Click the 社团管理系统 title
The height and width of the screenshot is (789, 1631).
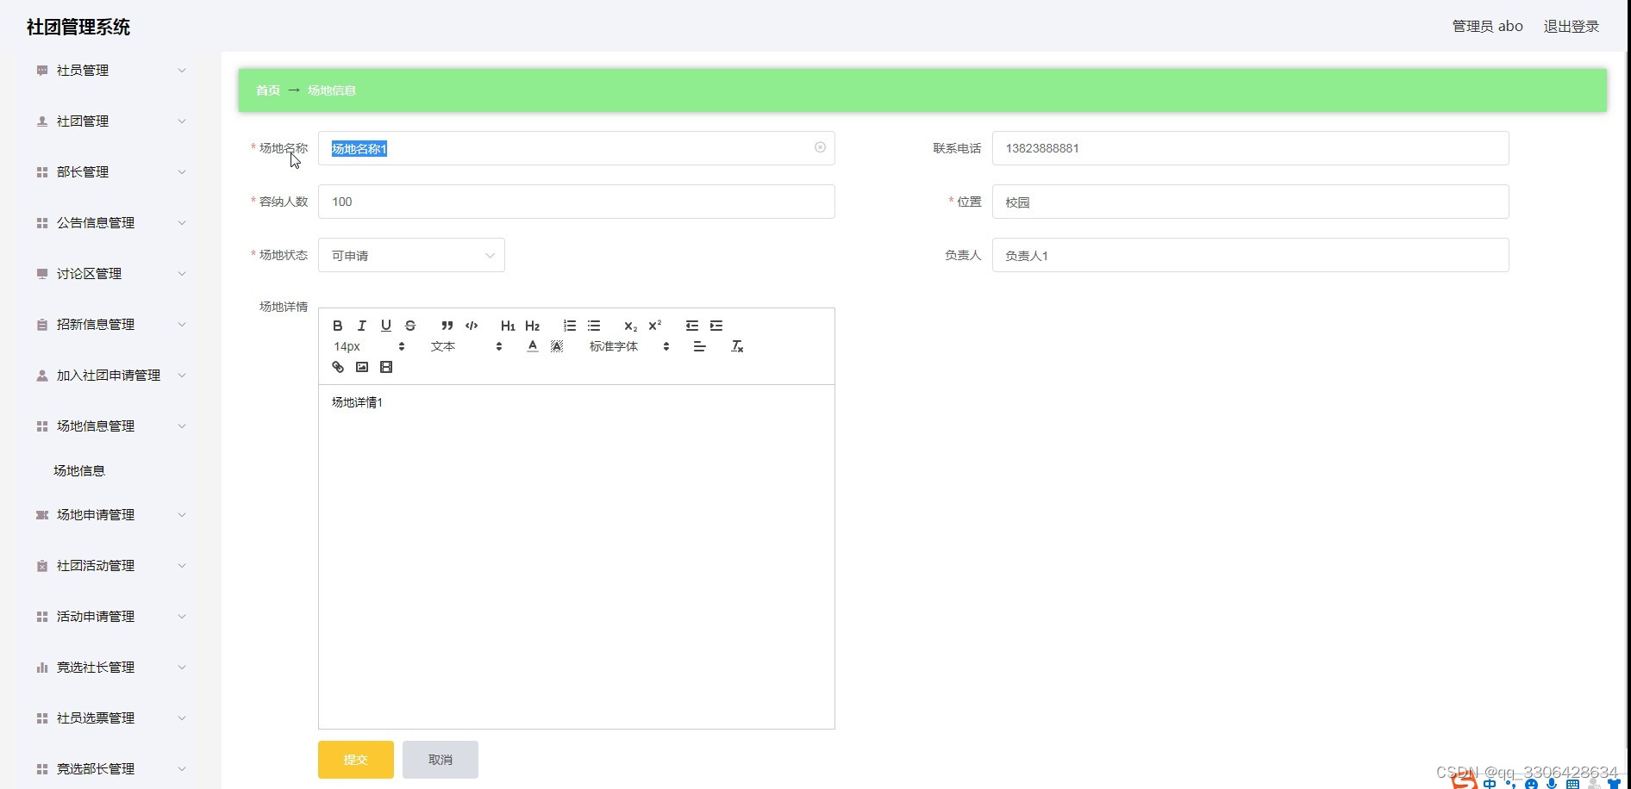click(x=78, y=27)
